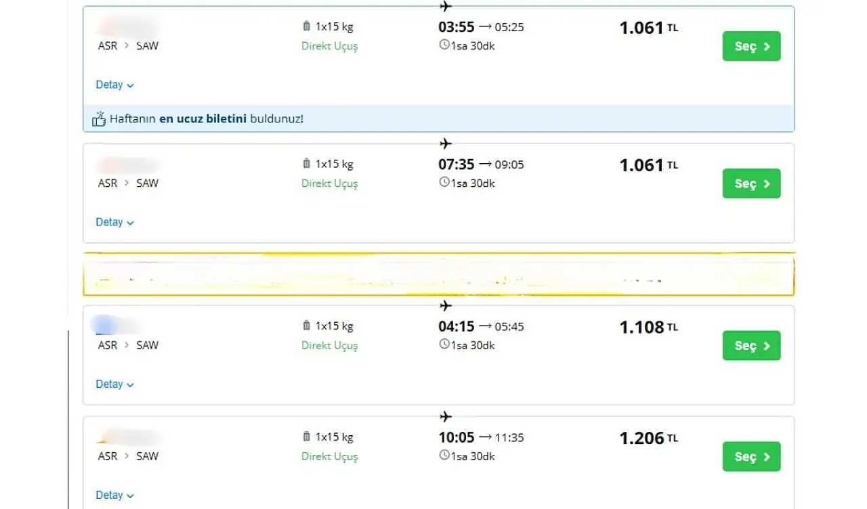Click the clock icon of the 04:15 flight
This screenshot has height=509, width=867.
coord(444,344)
